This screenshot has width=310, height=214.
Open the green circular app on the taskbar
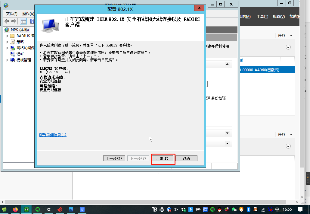coord(38,209)
